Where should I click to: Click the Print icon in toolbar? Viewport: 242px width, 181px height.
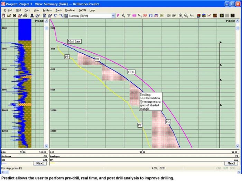25,16
